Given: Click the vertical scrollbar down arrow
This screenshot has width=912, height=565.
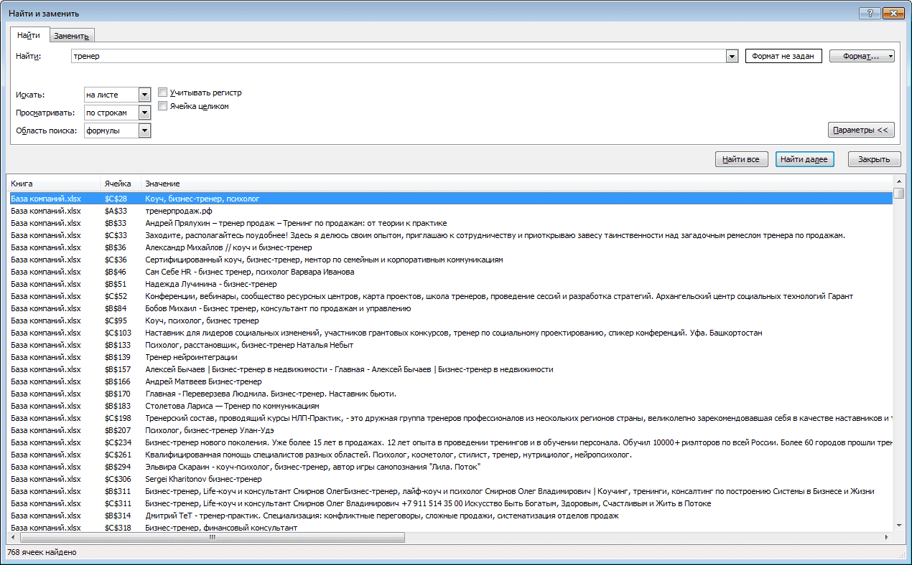Looking at the screenshot, I should pos(898,524).
